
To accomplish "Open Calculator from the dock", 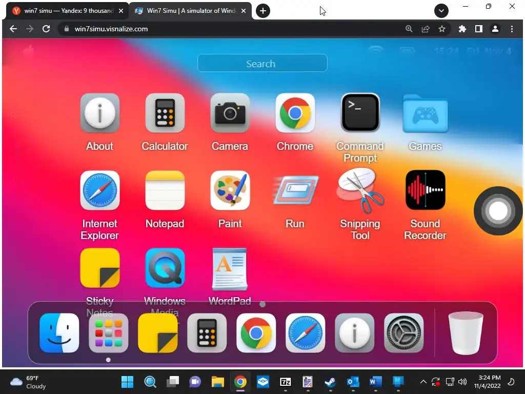I will pyautogui.click(x=207, y=333).
